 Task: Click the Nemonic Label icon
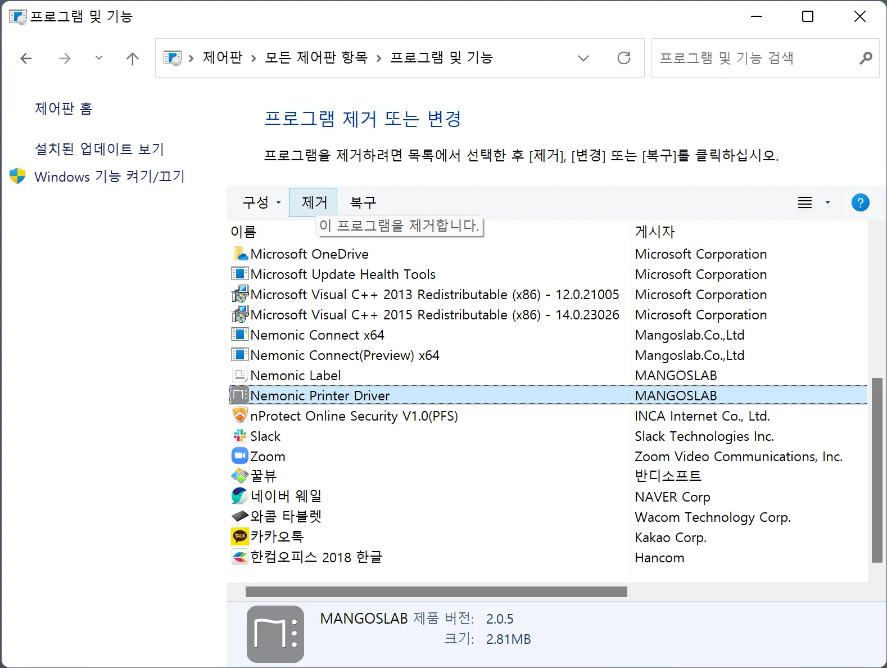tap(240, 375)
